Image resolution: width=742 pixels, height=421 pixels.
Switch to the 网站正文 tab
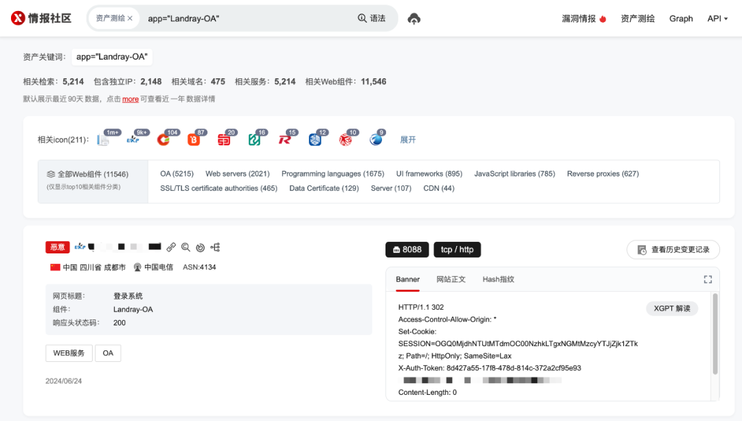click(451, 279)
